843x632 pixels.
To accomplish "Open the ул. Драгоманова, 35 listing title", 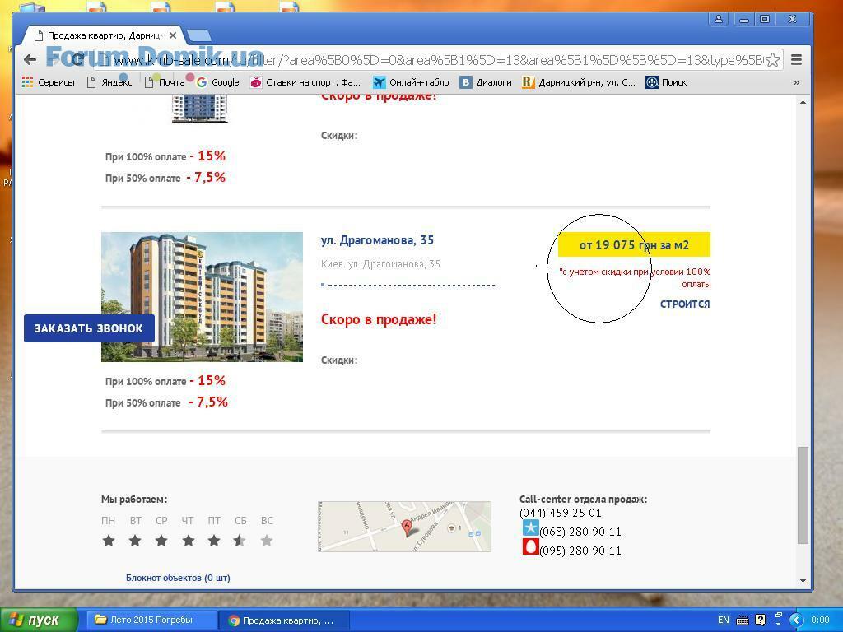I will click(377, 240).
